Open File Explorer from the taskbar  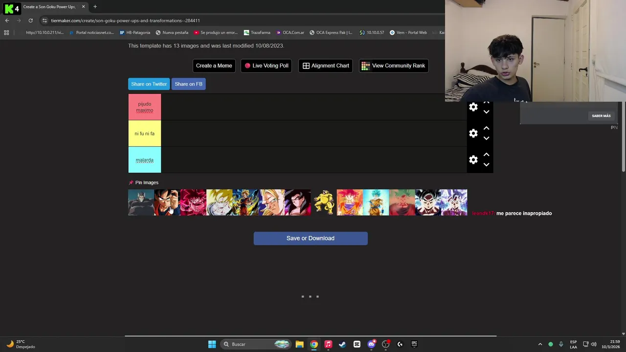coord(299,344)
